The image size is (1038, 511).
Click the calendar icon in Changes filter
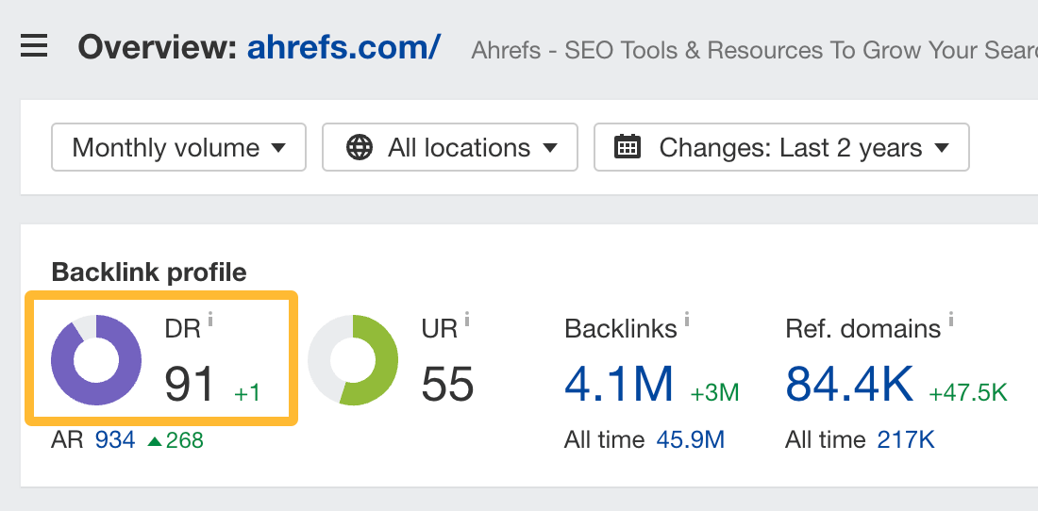tap(627, 147)
